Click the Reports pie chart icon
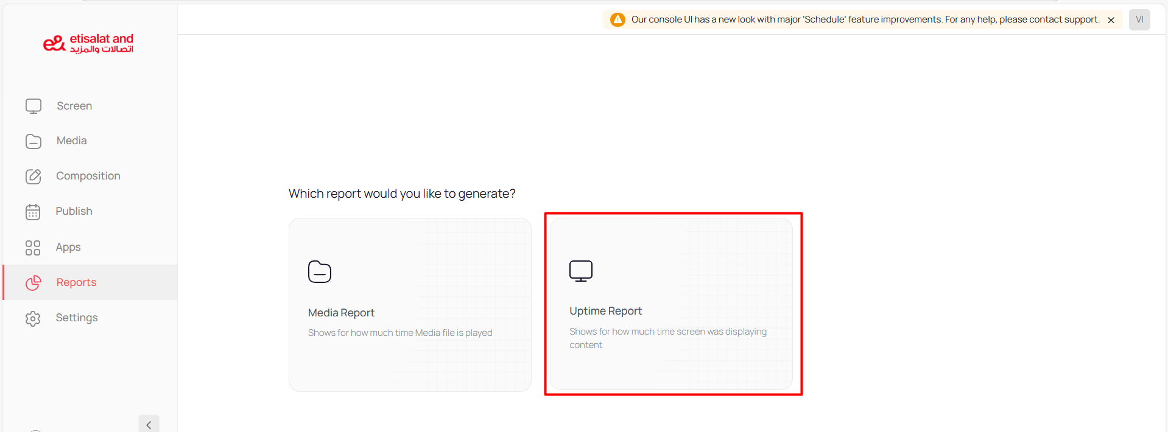 point(33,282)
